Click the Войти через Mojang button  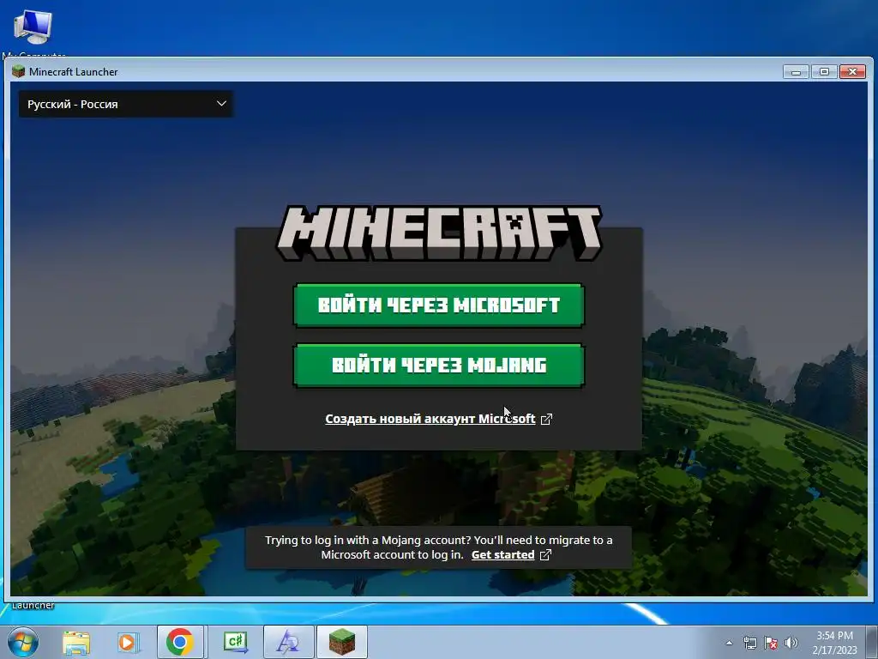[439, 366]
